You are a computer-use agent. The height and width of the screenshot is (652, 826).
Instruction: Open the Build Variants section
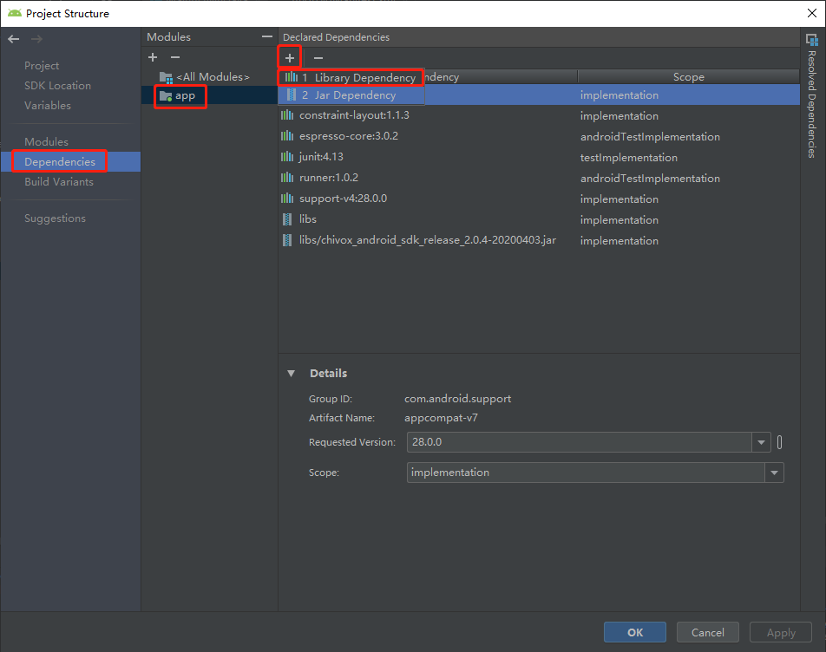59,182
